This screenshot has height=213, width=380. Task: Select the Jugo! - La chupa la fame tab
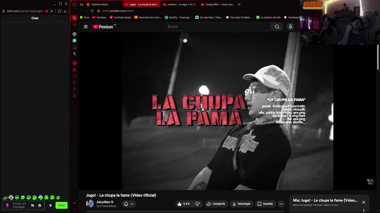coord(141,4)
